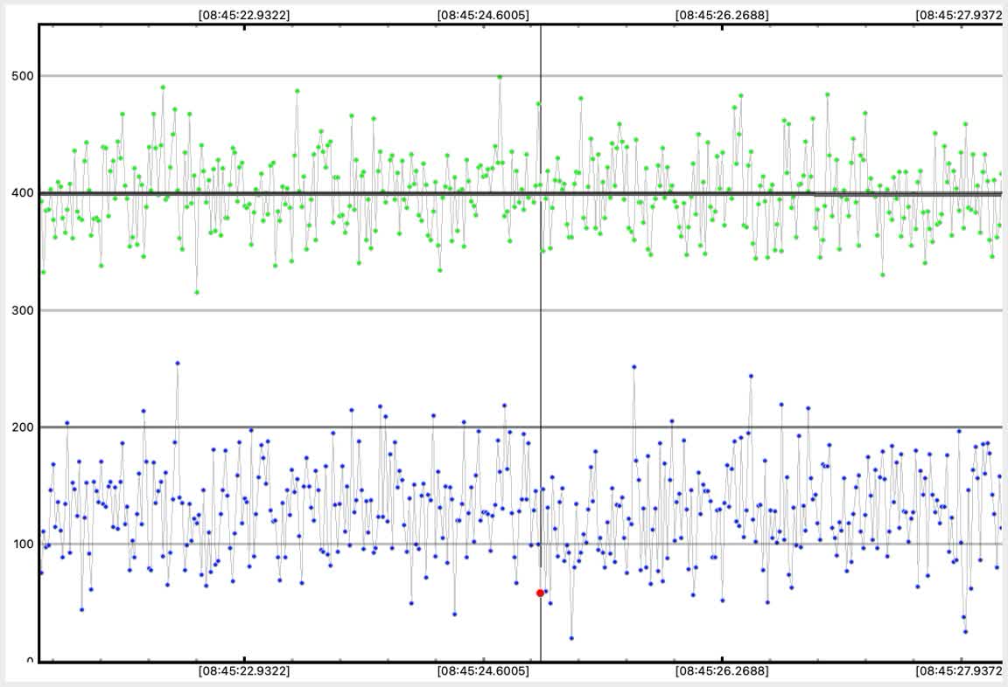Select the highest green data point near 500

(500, 77)
